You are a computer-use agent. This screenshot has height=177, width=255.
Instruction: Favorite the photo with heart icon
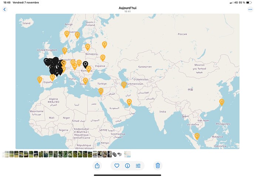117,166
